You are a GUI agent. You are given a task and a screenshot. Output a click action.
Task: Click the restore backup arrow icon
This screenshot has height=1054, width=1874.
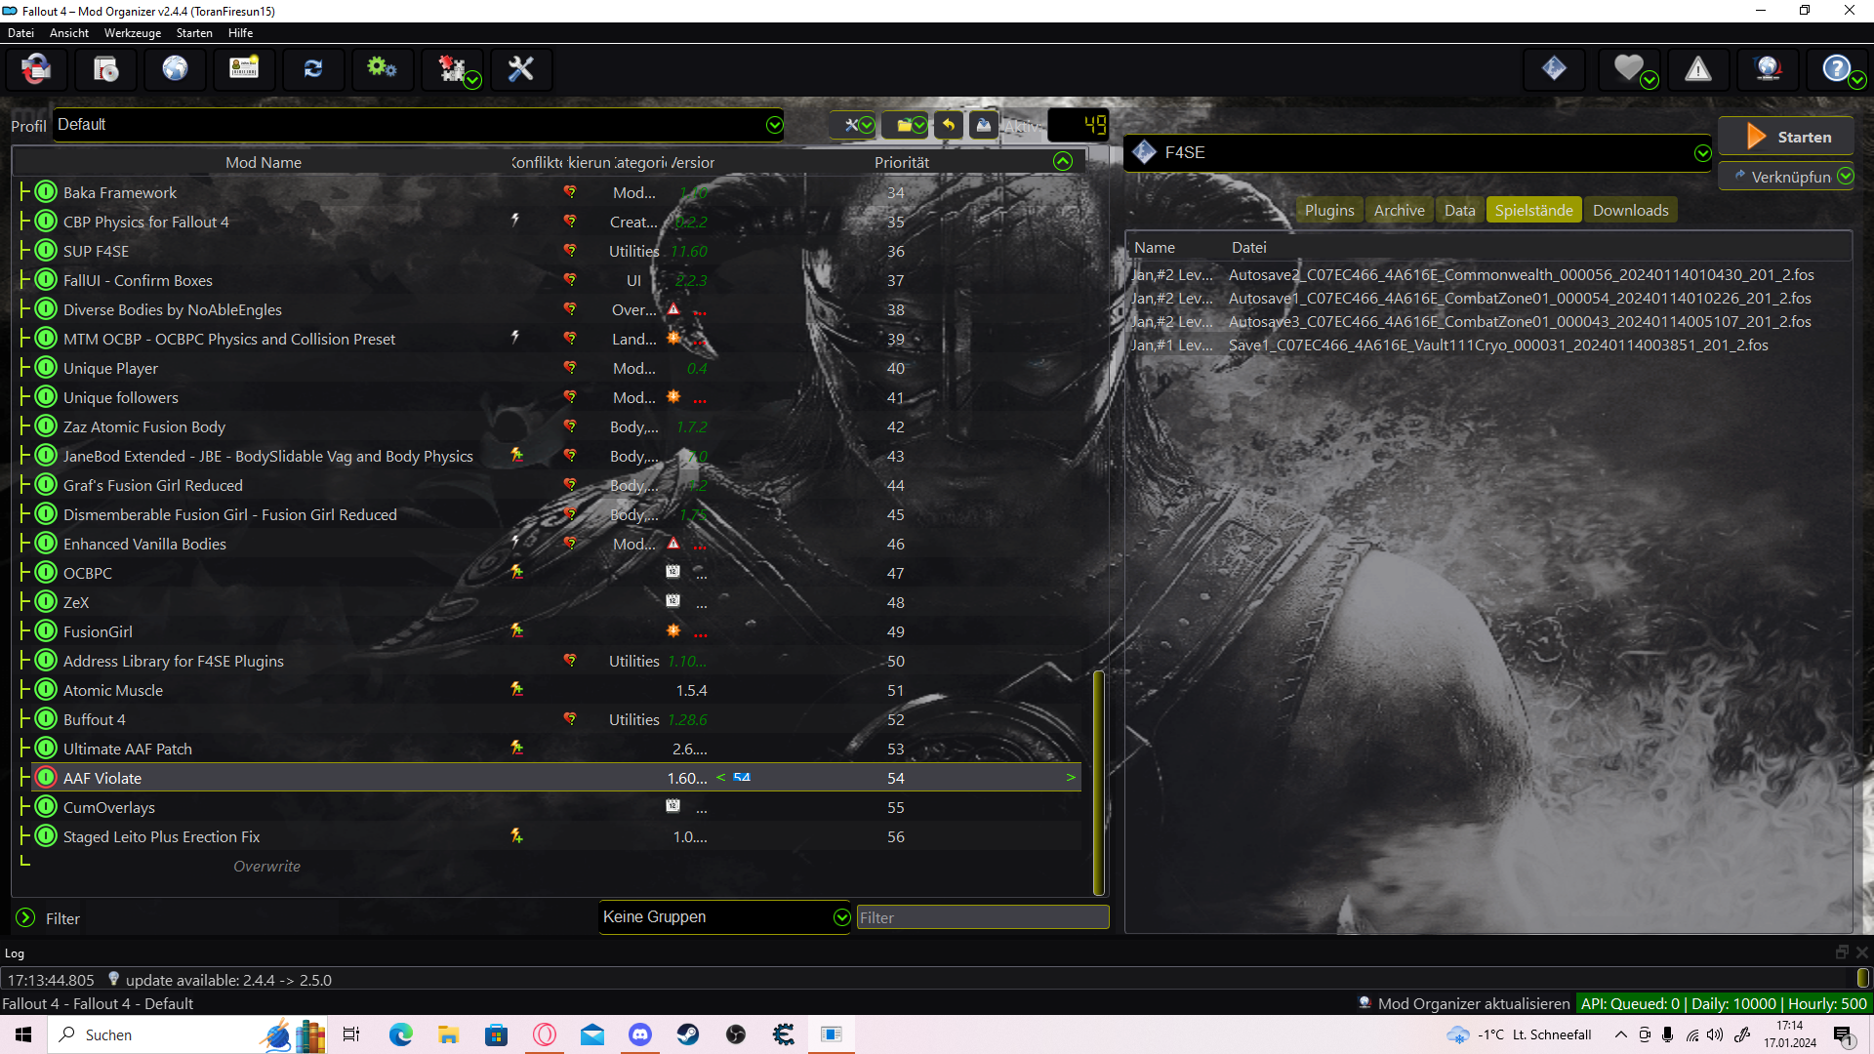coord(949,125)
